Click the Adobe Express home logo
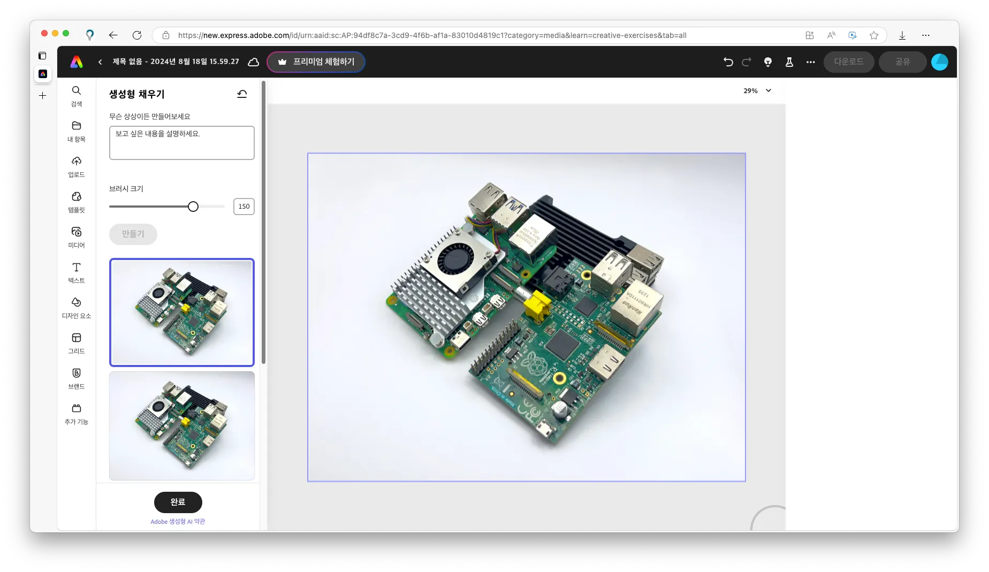Image resolution: width=989 pixels, height=572 pixels. pos(77,62)
